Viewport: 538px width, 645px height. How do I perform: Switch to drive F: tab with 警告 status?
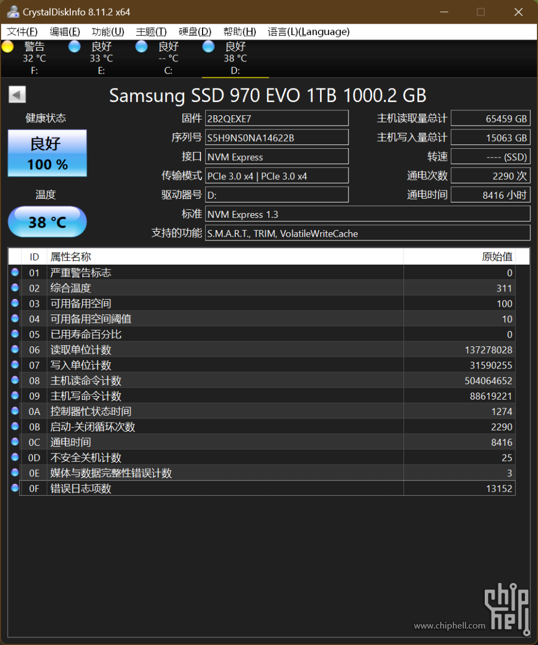pyautogui.click(x=34, y=58)
